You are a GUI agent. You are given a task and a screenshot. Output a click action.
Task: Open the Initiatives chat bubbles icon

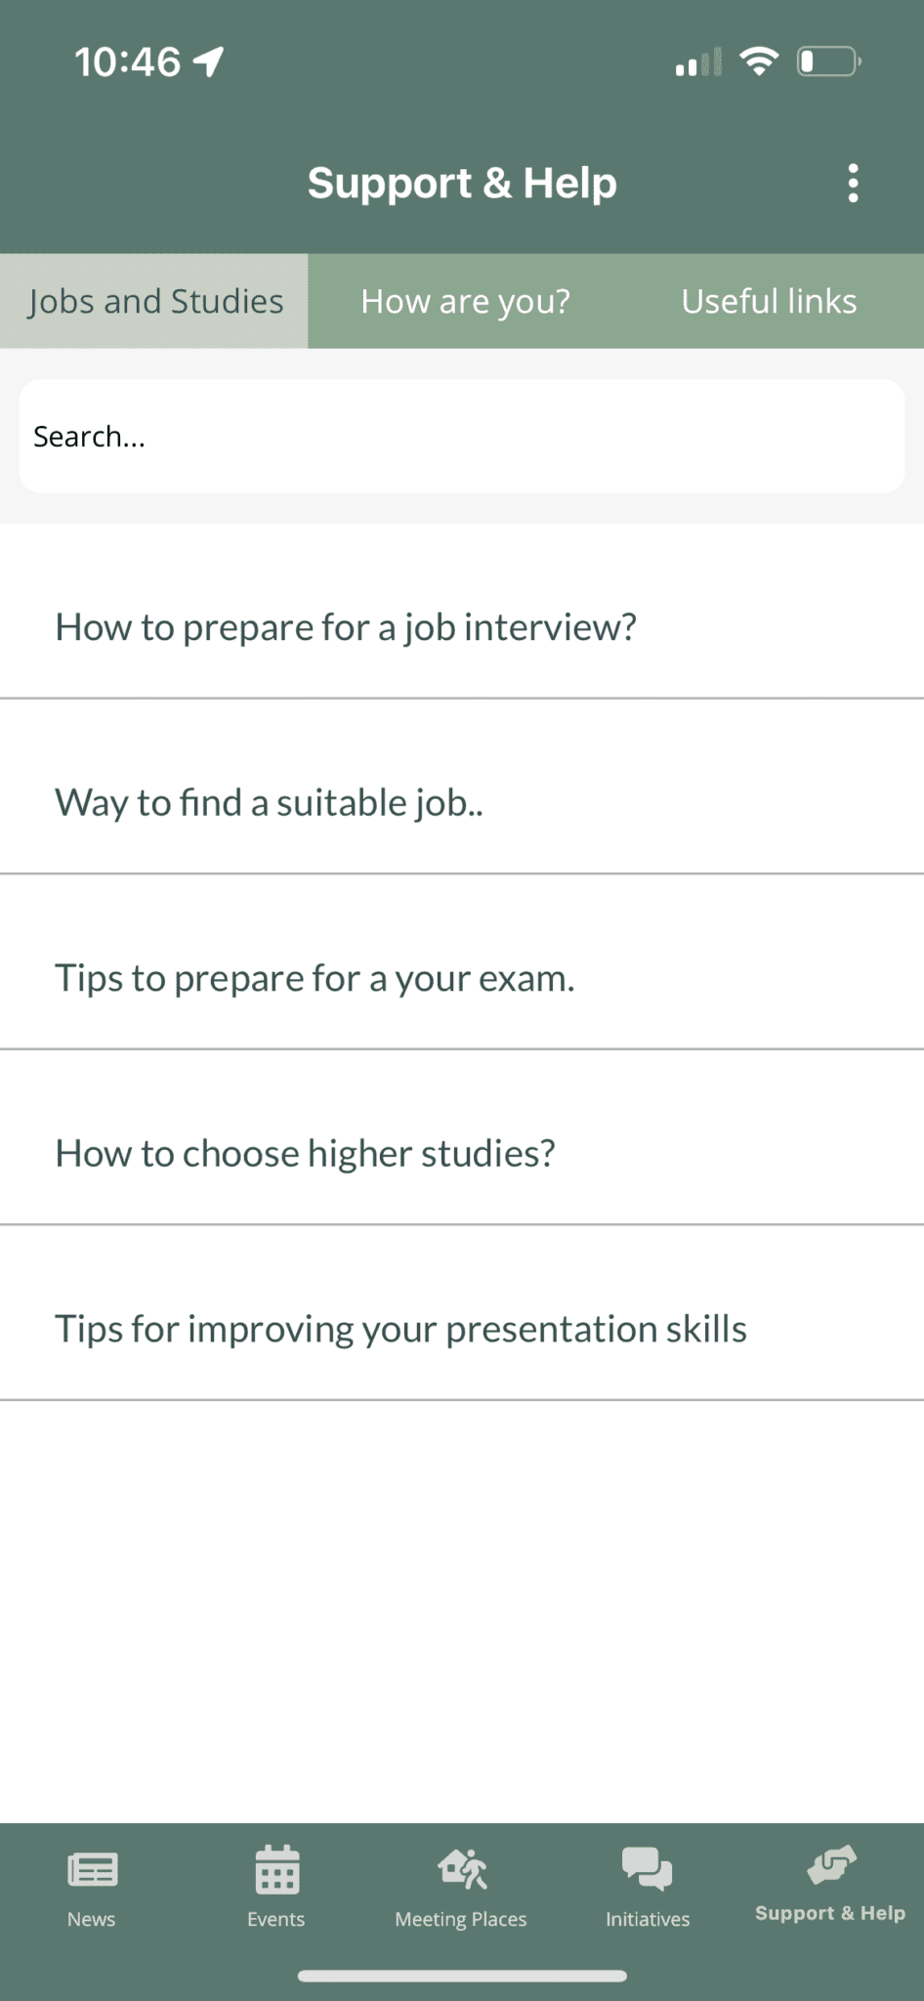click(647, 1869)
